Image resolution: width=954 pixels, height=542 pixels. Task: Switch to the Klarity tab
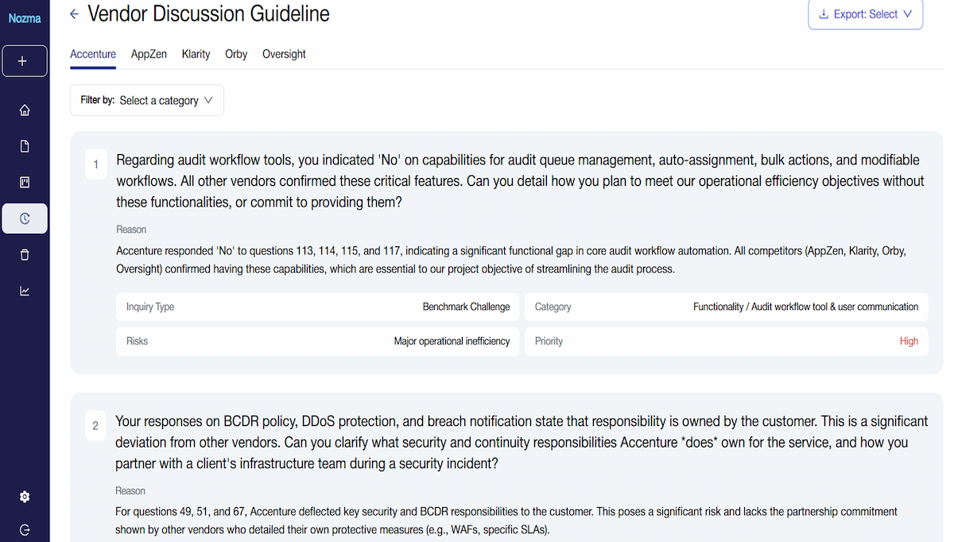click(196, 54)
